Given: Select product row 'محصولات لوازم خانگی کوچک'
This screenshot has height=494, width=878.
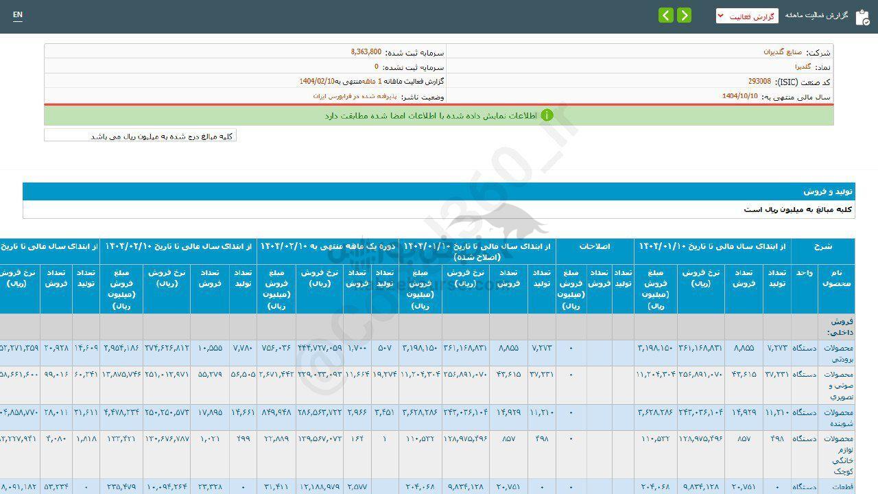Looking at the screenshot, I should (836, 455).
